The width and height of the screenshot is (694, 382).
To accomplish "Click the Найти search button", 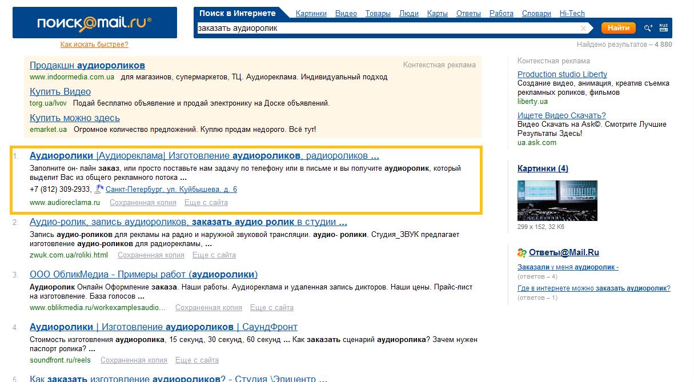I will point(618,28).
